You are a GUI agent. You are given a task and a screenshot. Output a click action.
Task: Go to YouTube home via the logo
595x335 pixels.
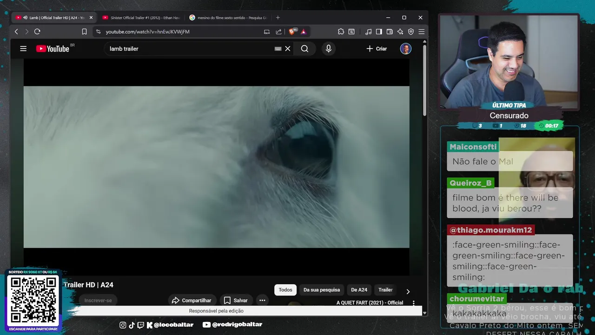53,48
